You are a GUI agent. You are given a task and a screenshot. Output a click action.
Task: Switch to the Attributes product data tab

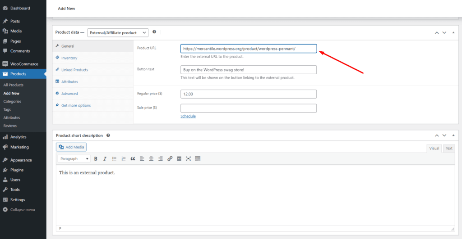coord(93,82)
